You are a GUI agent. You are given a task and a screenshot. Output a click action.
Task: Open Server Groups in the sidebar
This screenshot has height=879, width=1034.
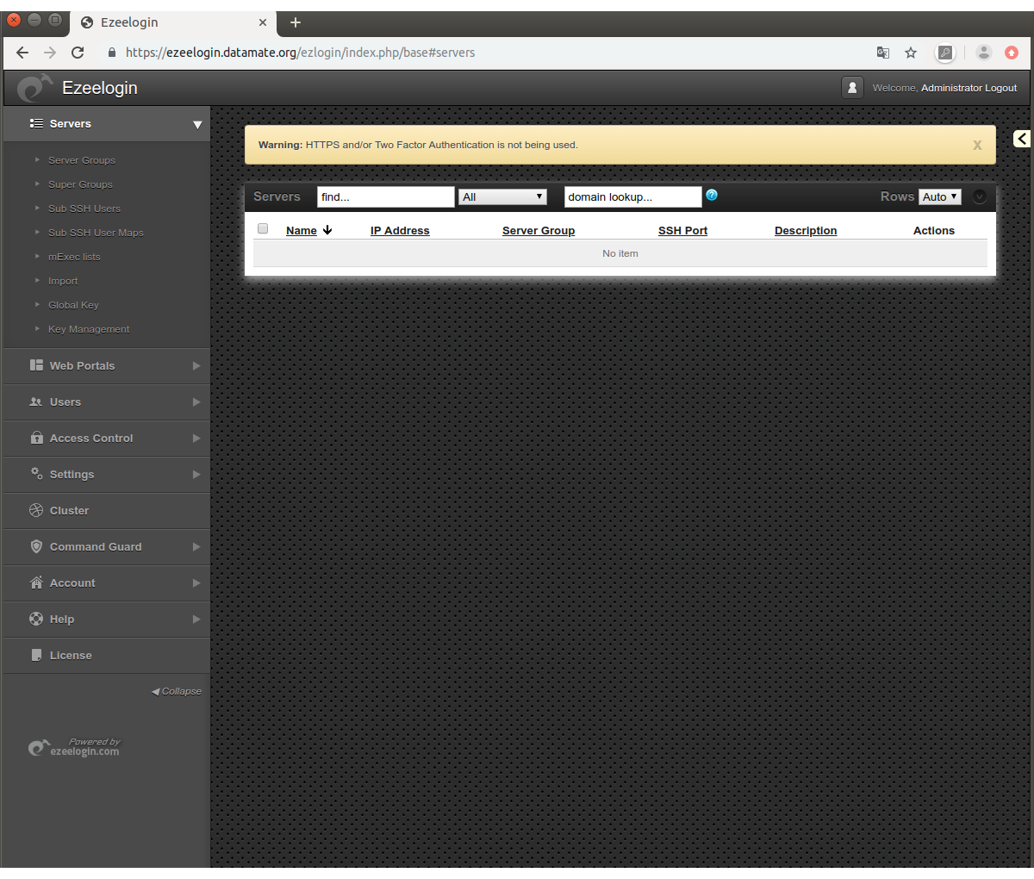click(x=82, y=160)
